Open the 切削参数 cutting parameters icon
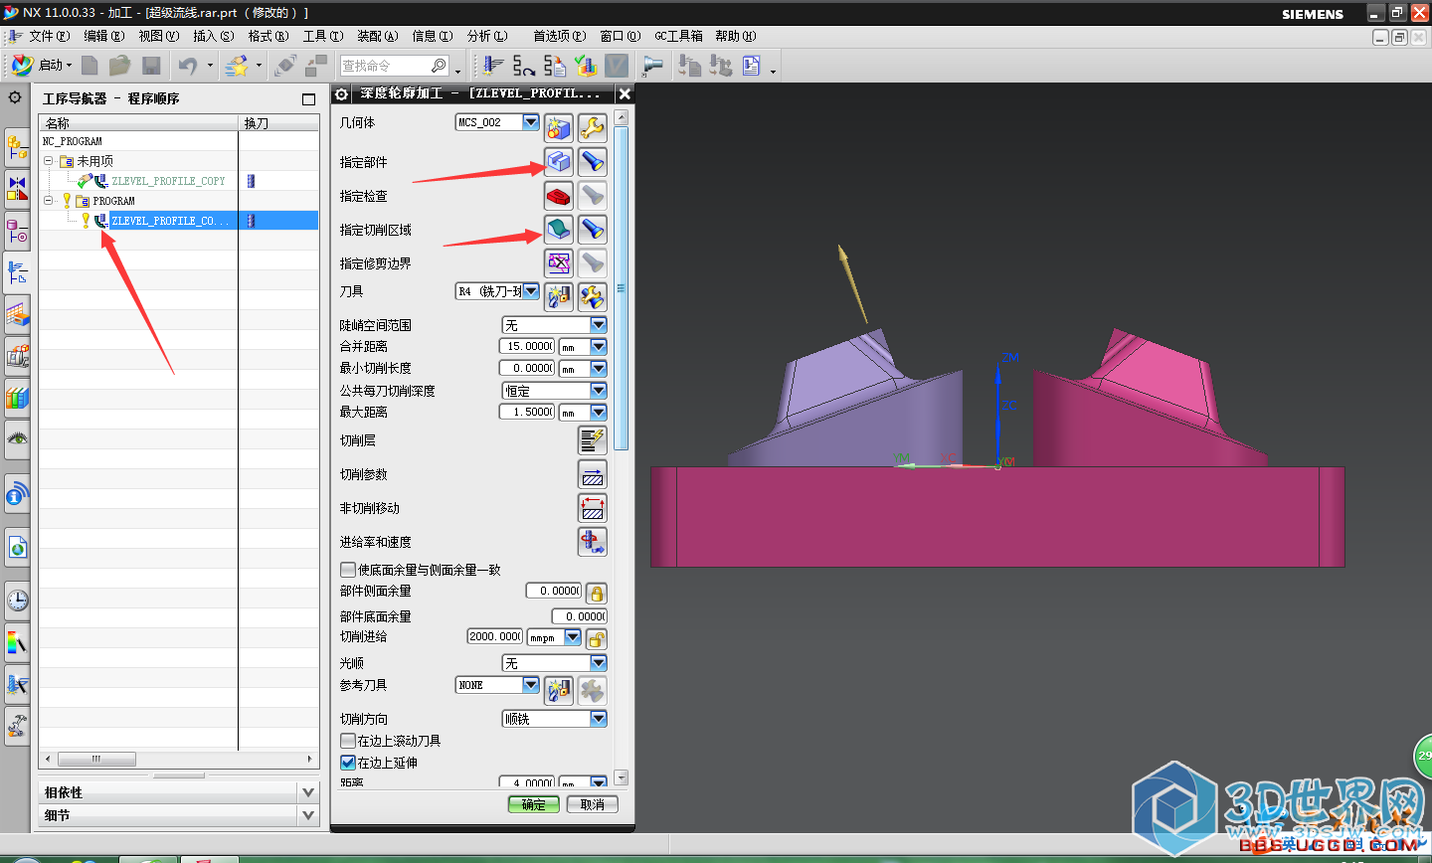This screenshot has width=1432, height=863. click(x=593, y=474)
